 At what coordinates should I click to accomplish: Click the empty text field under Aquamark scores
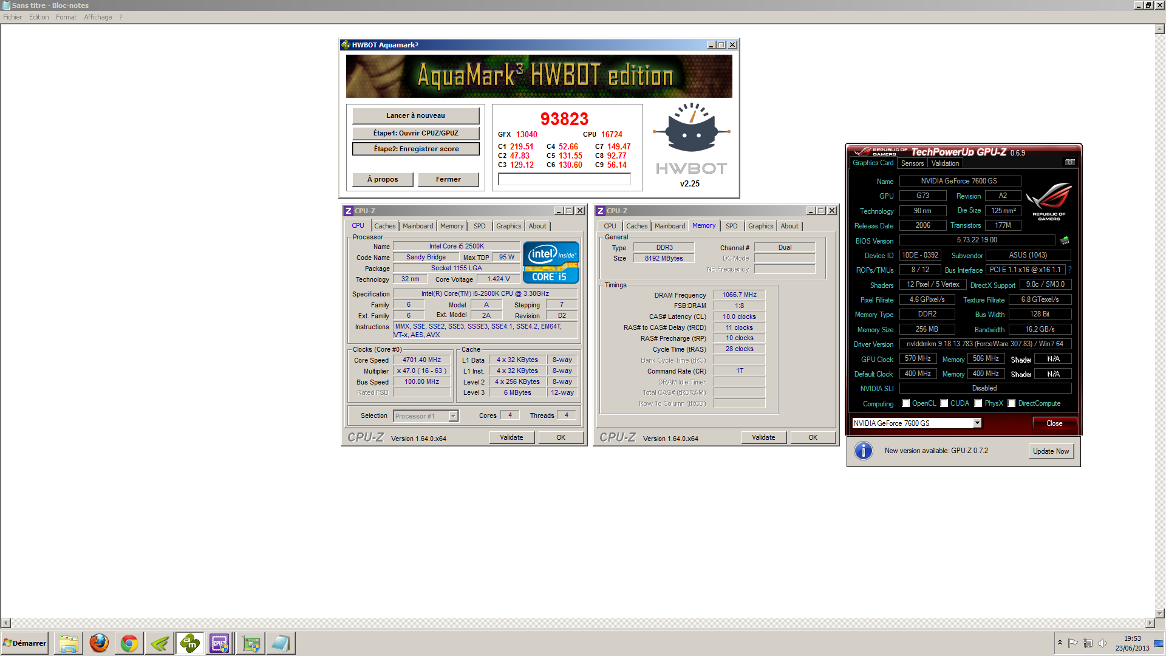(564, 179)
